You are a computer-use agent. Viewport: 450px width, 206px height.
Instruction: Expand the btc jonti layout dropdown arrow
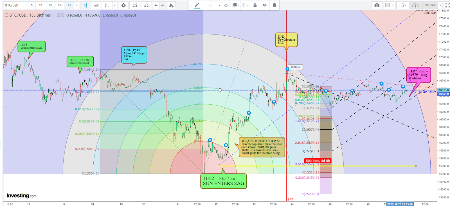pos(440,5)
